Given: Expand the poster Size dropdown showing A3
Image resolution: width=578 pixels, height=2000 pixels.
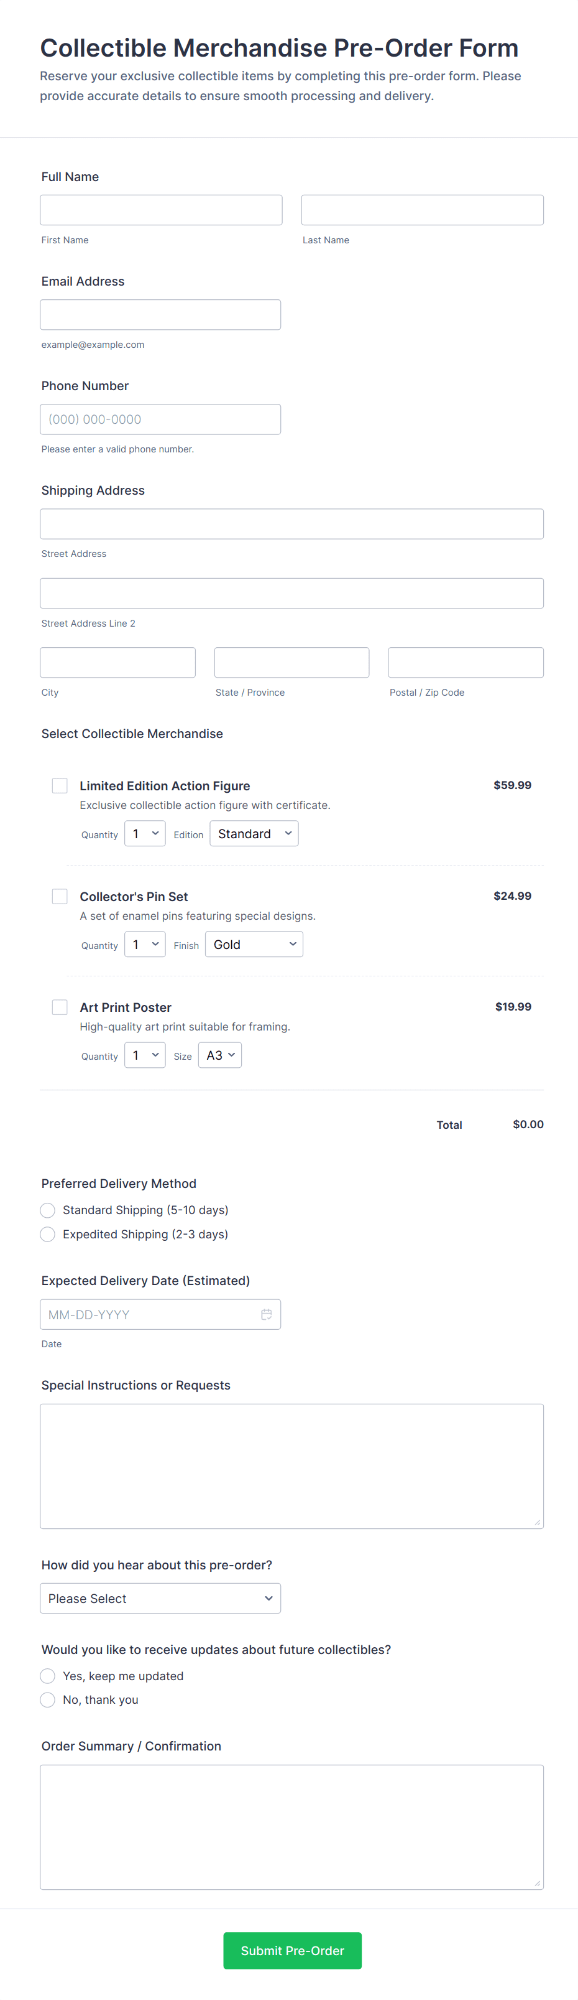Looking at the screenshot, I should (219, 1055).
